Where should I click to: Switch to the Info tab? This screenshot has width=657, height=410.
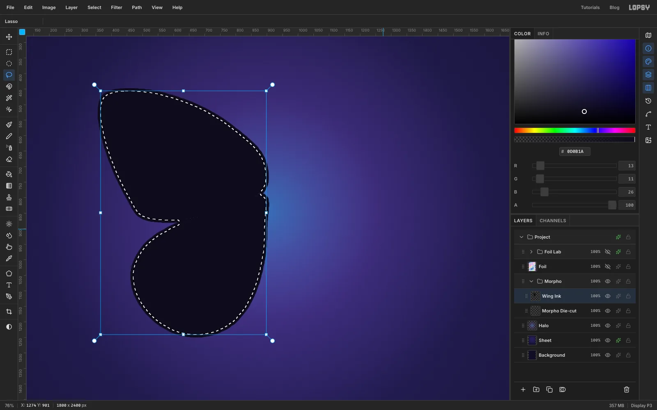pyautogui.click(x=543, y=34)
